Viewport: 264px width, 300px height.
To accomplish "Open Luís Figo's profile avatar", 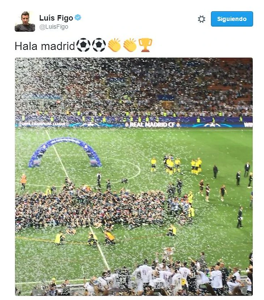I will [x=25, y=21].
